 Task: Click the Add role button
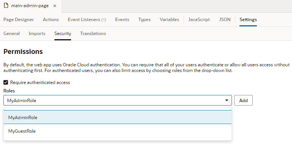(x=243, y=100)
